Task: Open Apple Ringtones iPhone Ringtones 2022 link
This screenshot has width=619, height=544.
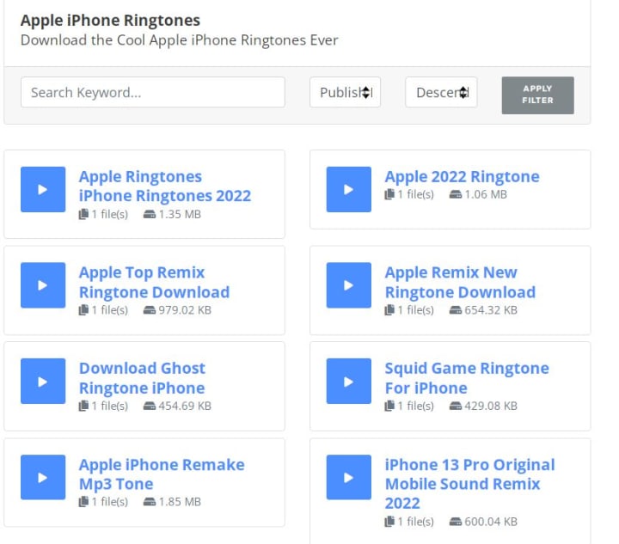Action: 165,186
